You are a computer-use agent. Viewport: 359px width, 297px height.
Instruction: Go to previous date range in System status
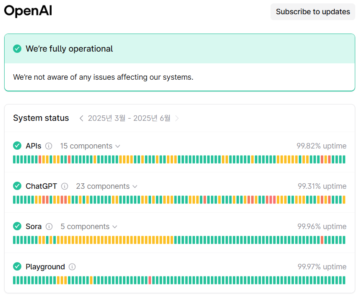(x=81, y=118)
